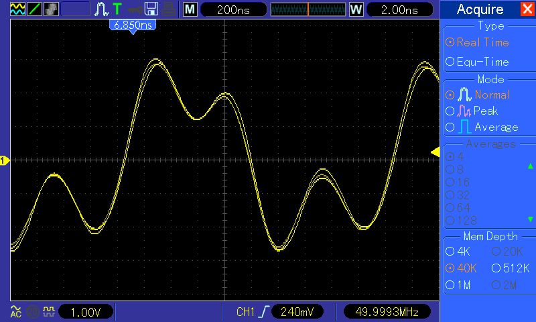The height and width of the screenshot is (322, 536).
Task: Click the Averages list up arrow
Action: tap(530, 166)
